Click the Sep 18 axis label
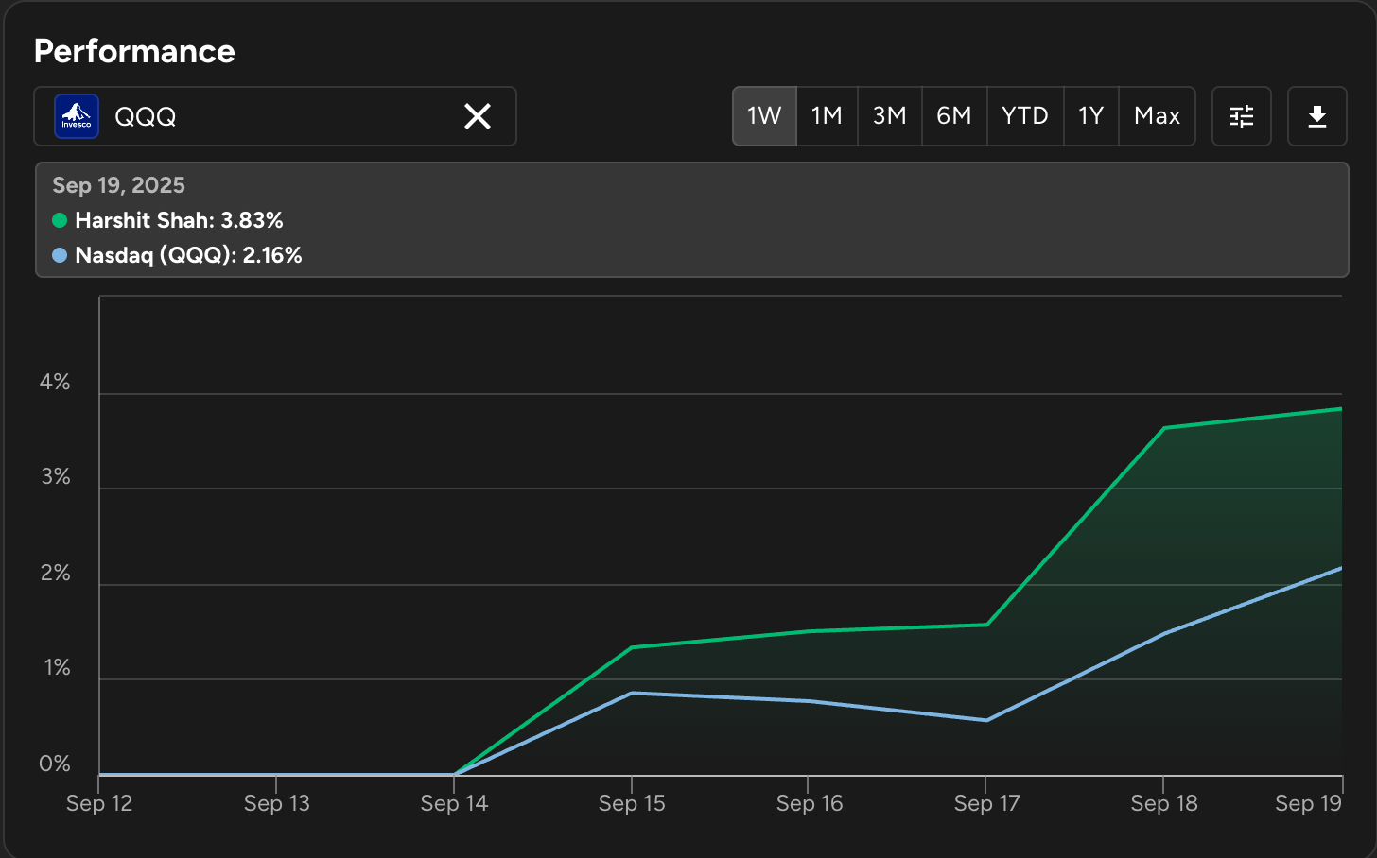This screenshot has width=1377, height=858. [x=1164, y=803]
